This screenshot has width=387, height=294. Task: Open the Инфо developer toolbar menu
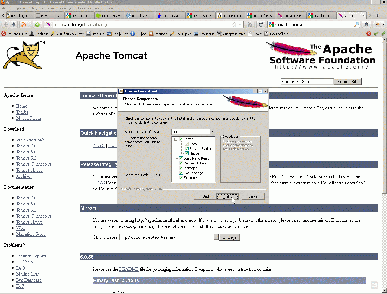click(x=138, y=34)
